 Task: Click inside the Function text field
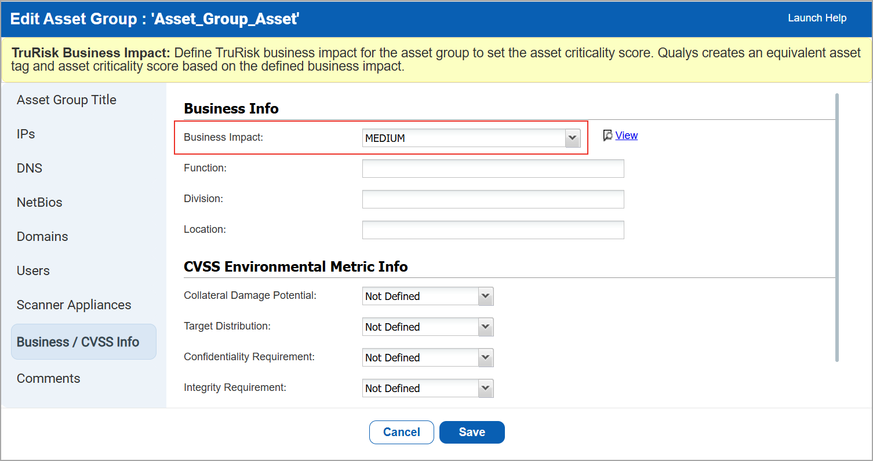492,168
